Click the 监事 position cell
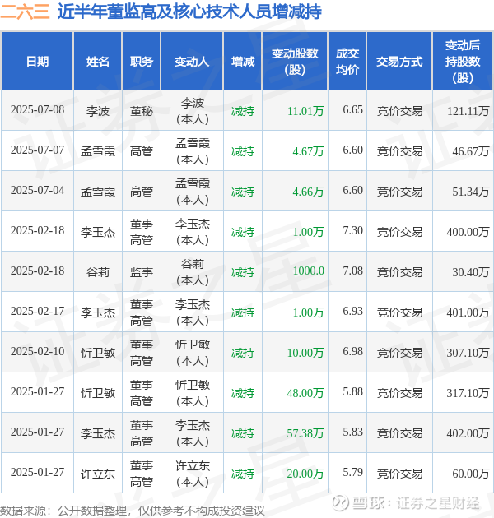Screen dimensions: 494x518 coord(142,272)
